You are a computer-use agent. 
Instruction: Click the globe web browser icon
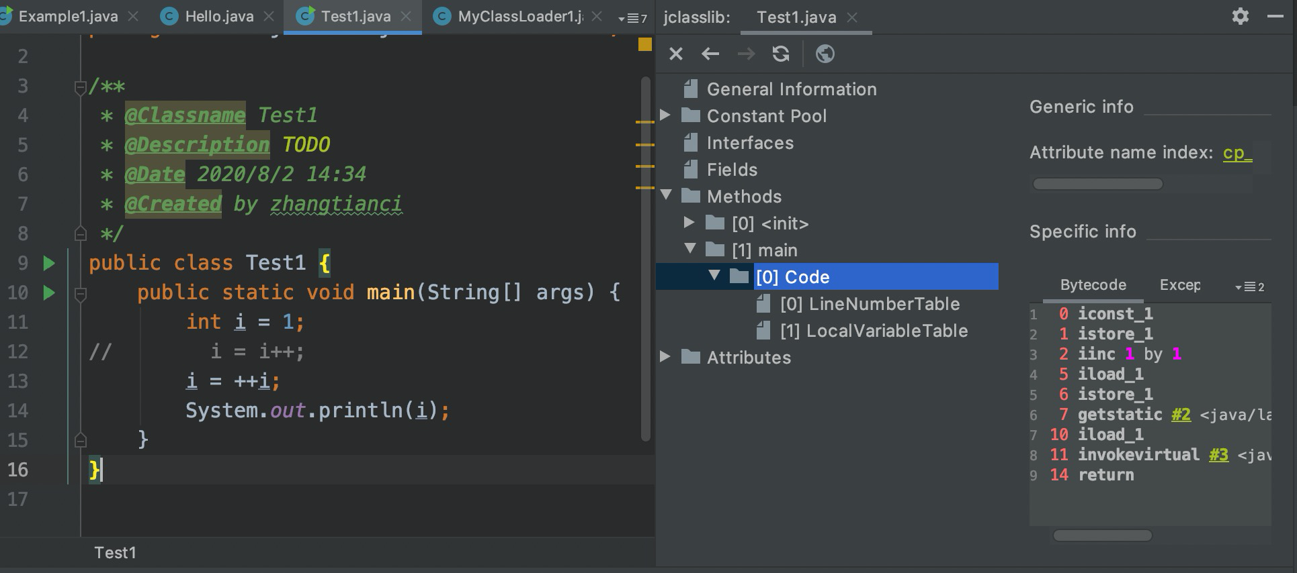pyautogui.click(x=825, y=54)
